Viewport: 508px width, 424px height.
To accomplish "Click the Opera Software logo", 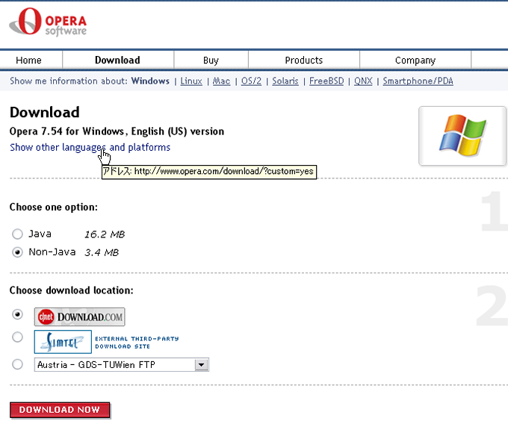I will pyautogui.click(x=49, y=22).
